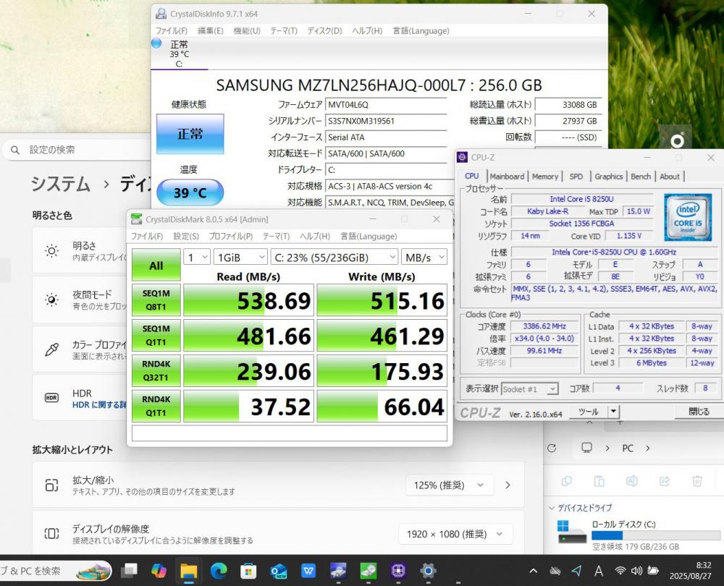Run the RND4K Q1T1 test
Image resolution: width=724 pixels, height=586 pixels.
click(156, 406)
